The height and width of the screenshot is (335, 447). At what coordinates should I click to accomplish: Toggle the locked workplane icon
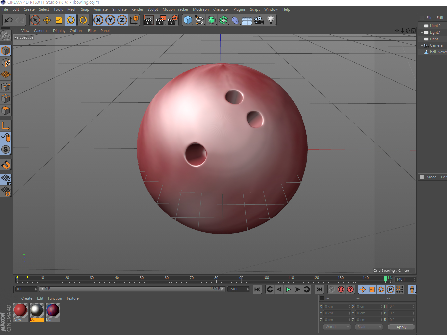point(6,180)
